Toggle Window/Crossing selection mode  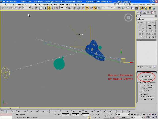point(45,8)
